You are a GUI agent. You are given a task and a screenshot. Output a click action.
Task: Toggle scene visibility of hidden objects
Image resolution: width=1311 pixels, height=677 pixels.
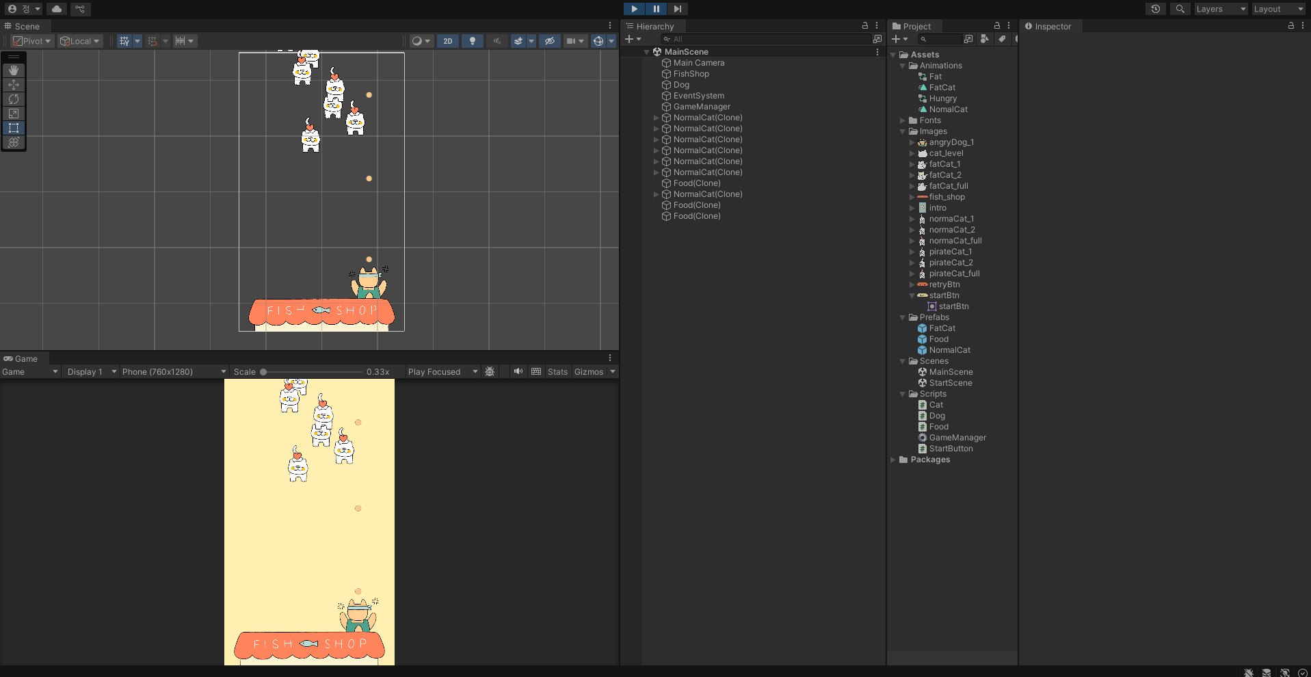549,41
